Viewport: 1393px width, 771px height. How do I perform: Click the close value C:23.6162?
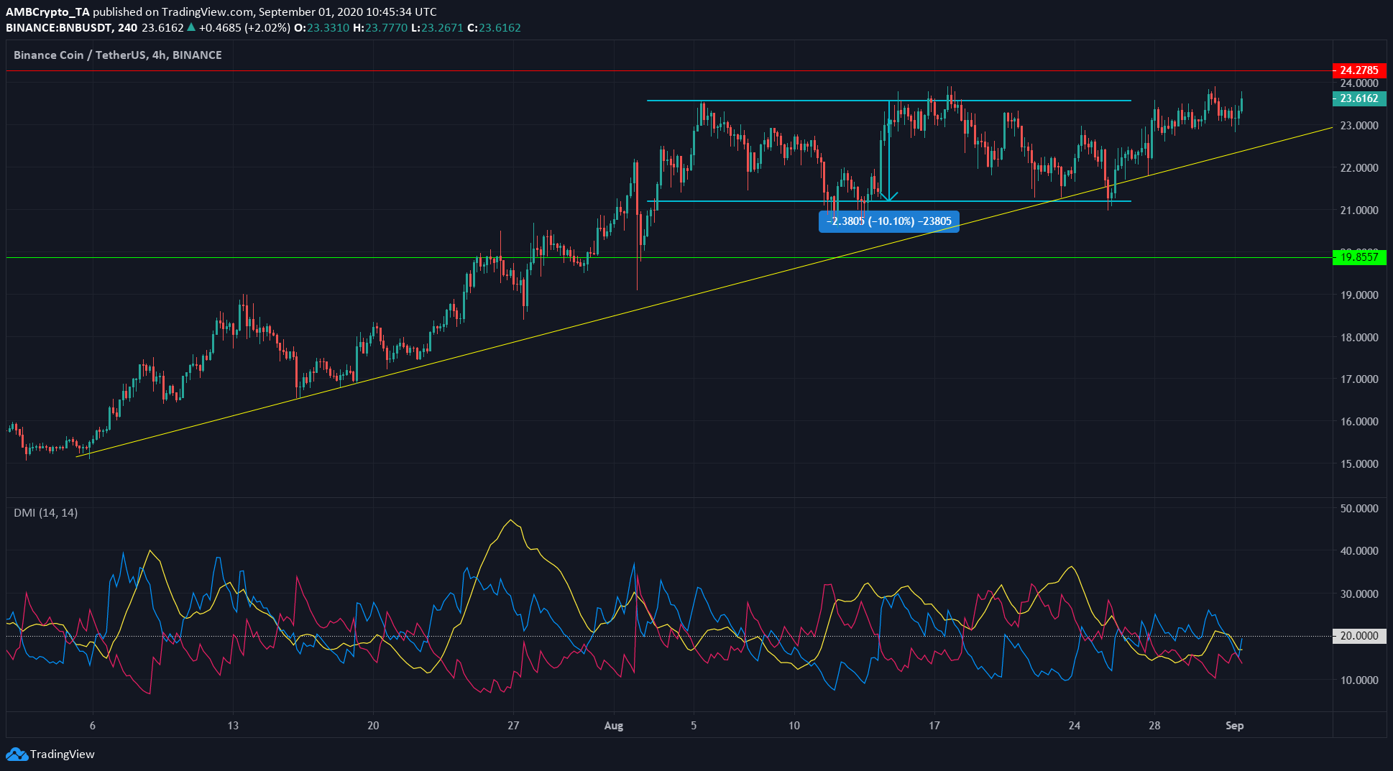[494, 28]
